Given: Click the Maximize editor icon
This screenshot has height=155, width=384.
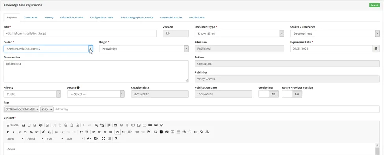Looking at the screenshot, I should [103, 138].
